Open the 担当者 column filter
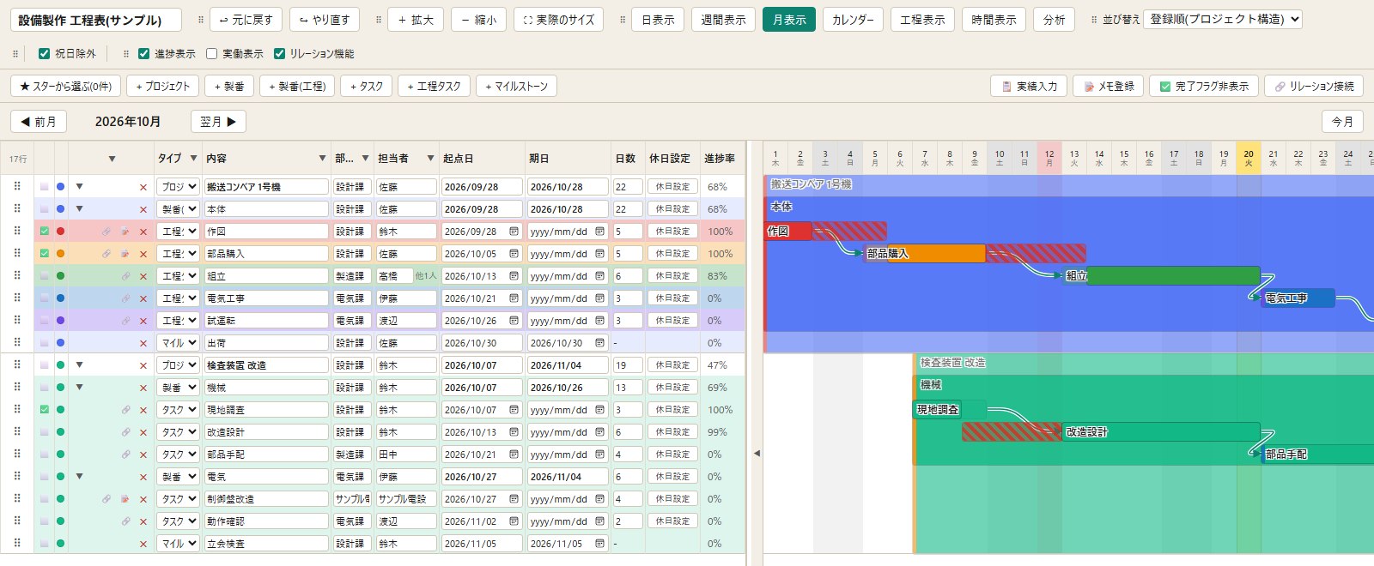The height and width of the screenshot is (566, 1374). (430, 159)
